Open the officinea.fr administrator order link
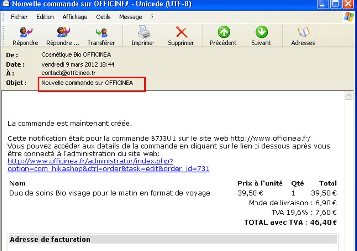357x251 pixels. (x=108, y=165)
